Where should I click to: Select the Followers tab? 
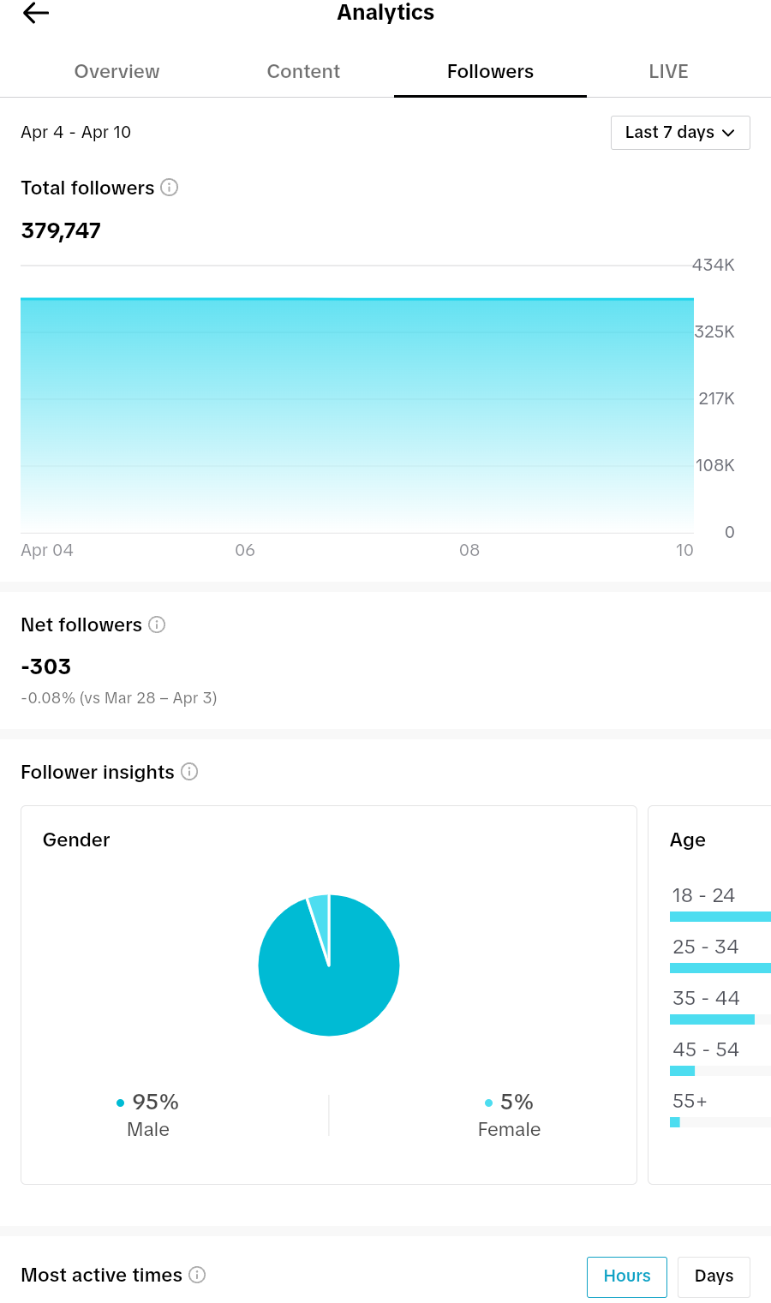click(x=490, y=72)
